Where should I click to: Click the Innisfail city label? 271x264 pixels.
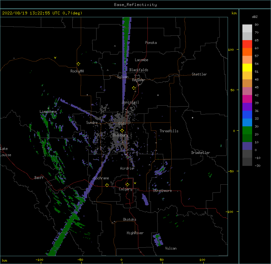[x=130, y=102]
